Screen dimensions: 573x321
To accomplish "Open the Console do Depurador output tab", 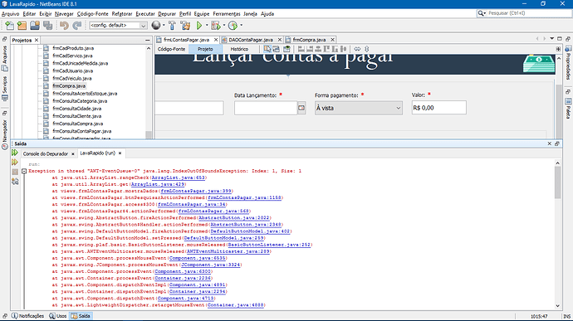I will 46,153.
